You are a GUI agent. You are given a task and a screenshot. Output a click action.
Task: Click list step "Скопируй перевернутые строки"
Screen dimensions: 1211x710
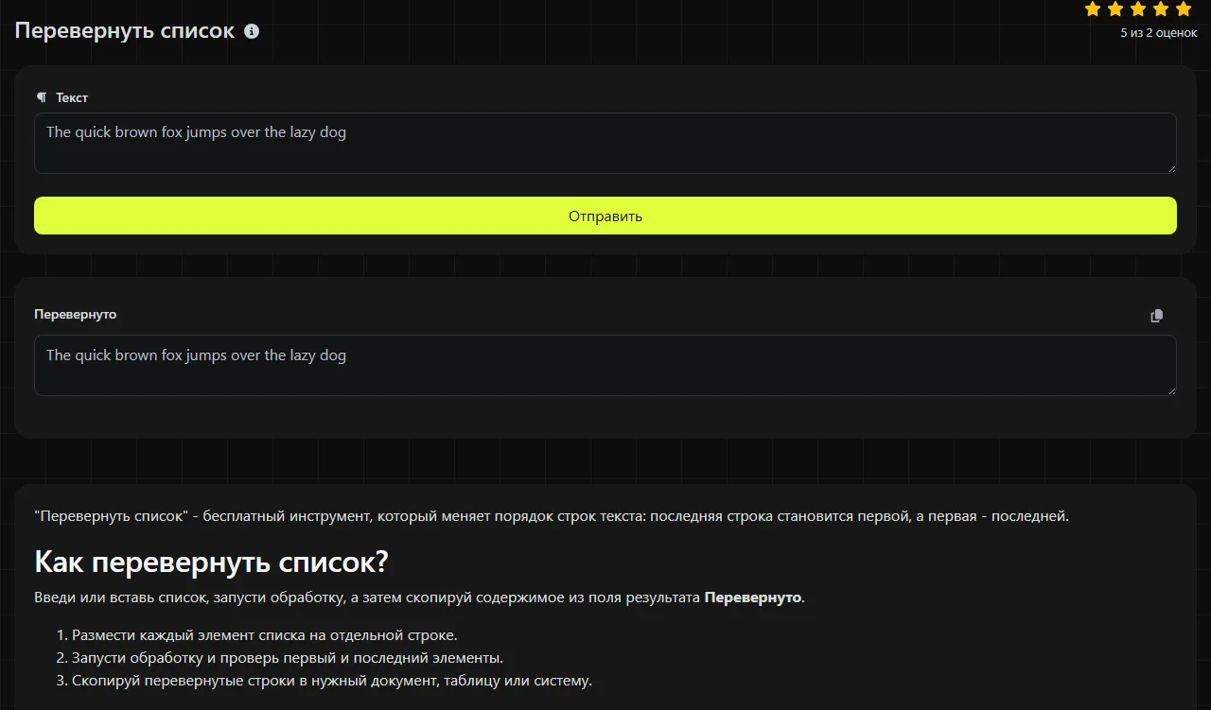pyautogui.click(x=332, y=681)
